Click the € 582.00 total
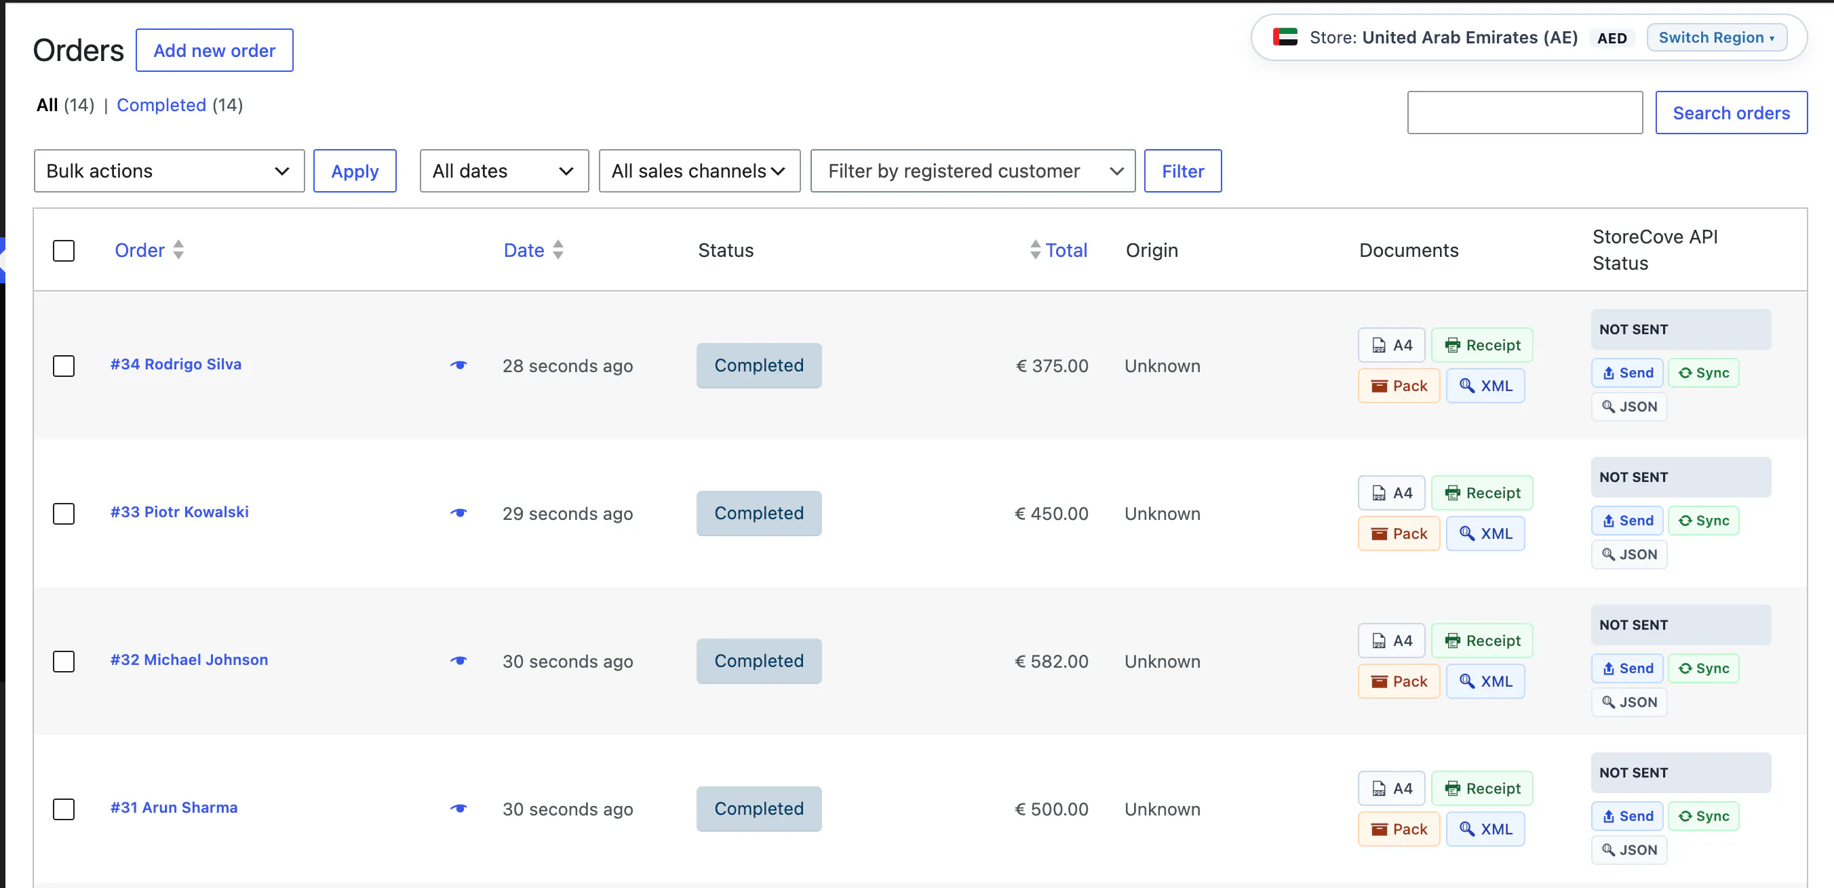1834x888 pixels. pos(1051,662)
